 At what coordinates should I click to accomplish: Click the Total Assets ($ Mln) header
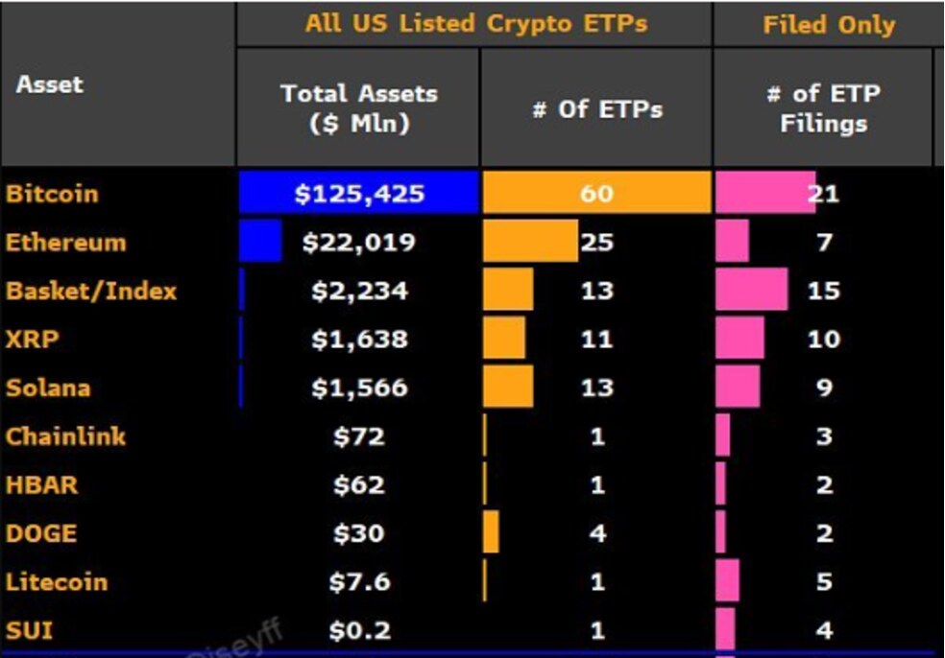(358, 107)
